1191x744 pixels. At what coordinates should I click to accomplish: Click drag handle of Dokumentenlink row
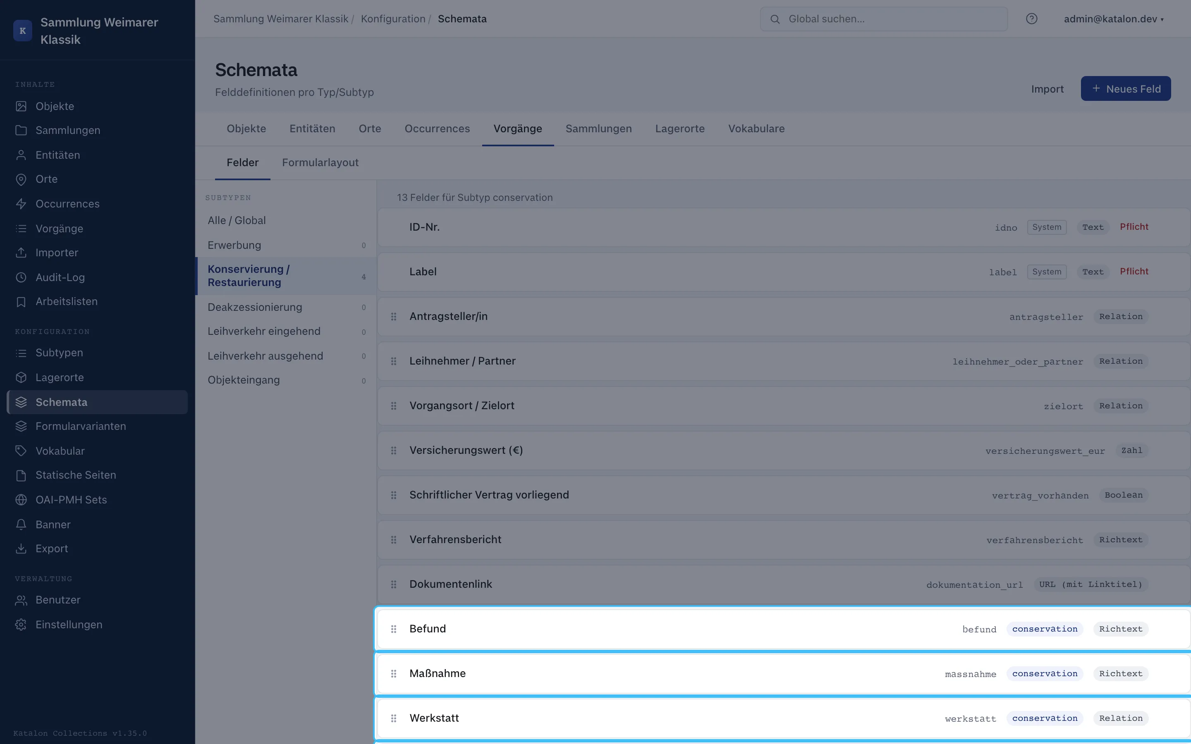(394, 584)
